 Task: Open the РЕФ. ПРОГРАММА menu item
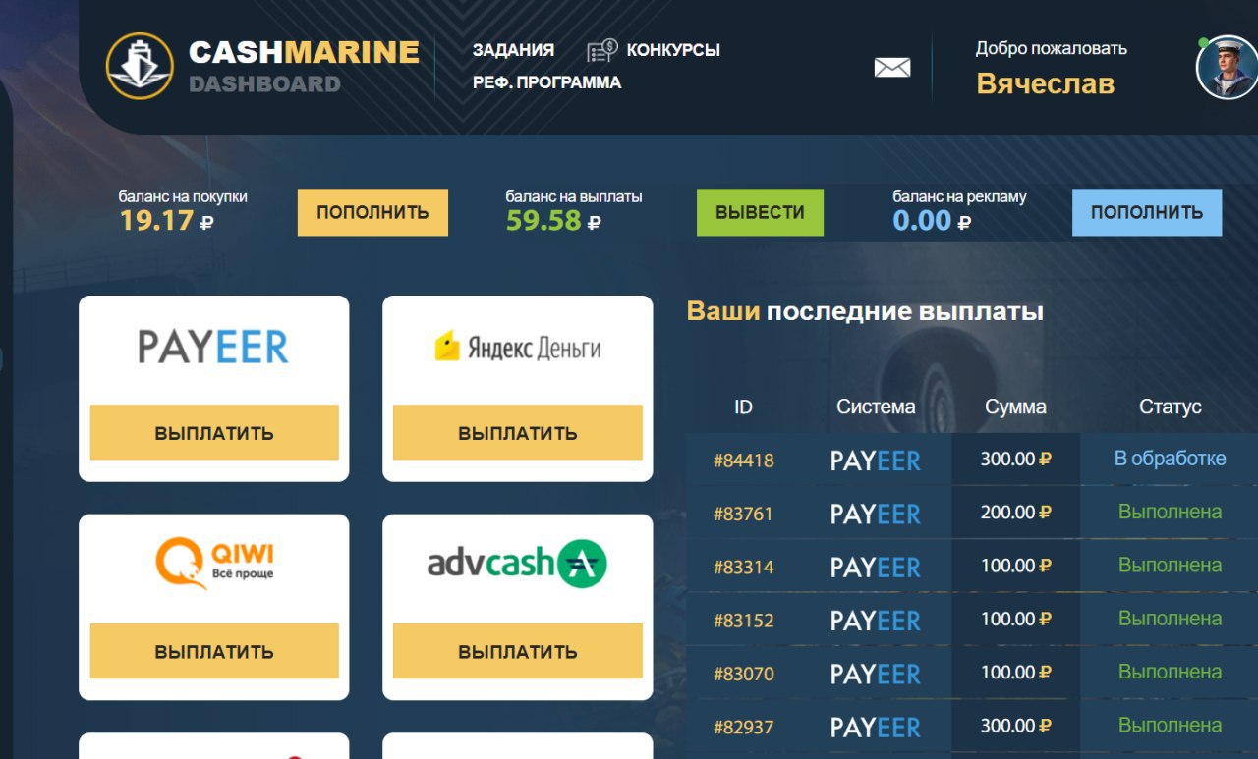tap(546, 82)
